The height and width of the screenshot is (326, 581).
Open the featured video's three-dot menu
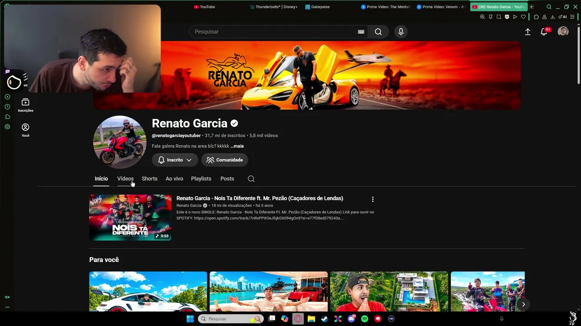373,199
